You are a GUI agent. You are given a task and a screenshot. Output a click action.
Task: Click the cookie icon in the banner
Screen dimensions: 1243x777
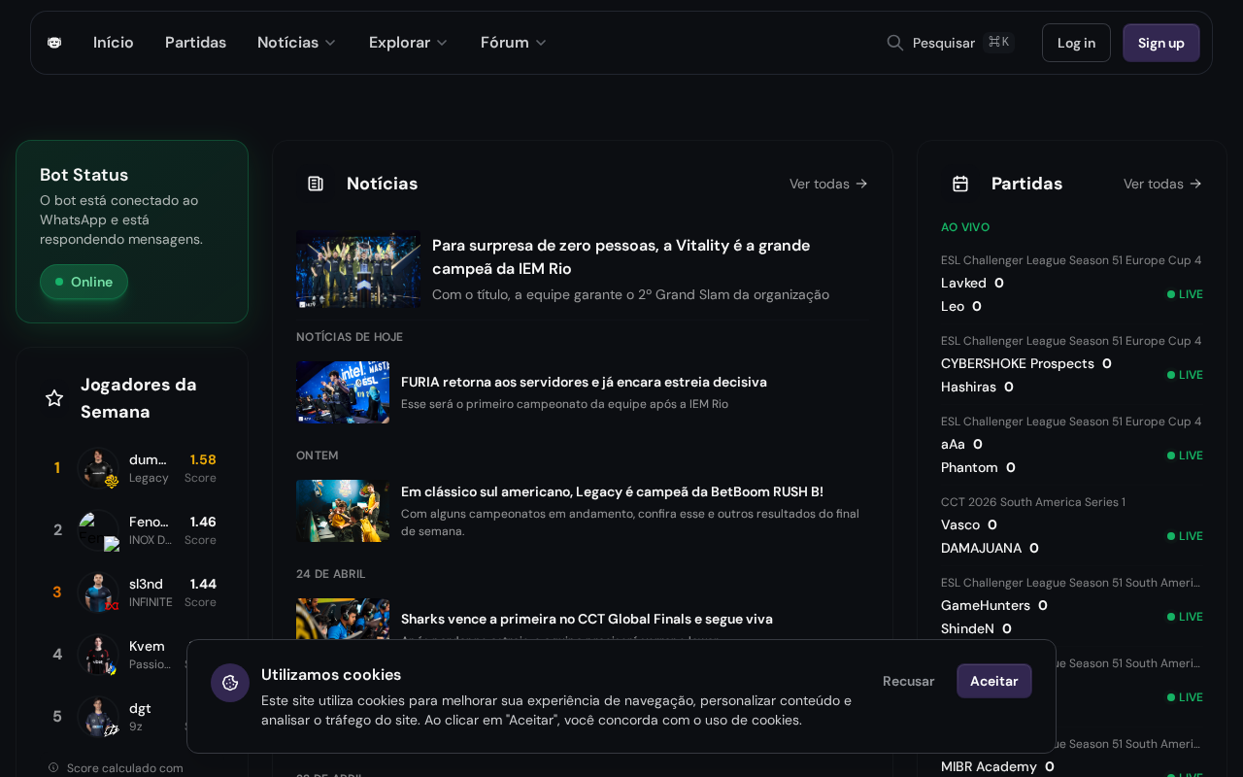pyautogui.click(x=230, y=683)
